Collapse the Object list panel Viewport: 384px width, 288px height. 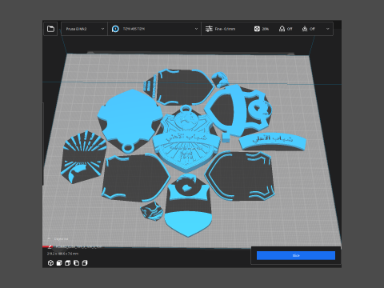(58, 238)
